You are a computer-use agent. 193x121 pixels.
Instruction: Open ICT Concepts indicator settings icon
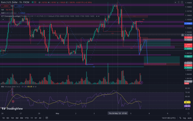pos(99,16)
